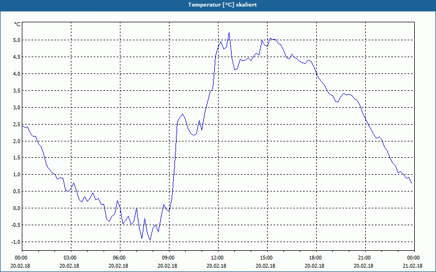
Task: Select the '1,0' y-axis label
Action: click(17, 175)
